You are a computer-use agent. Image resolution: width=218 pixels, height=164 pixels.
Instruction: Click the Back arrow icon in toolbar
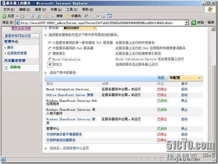4,16
